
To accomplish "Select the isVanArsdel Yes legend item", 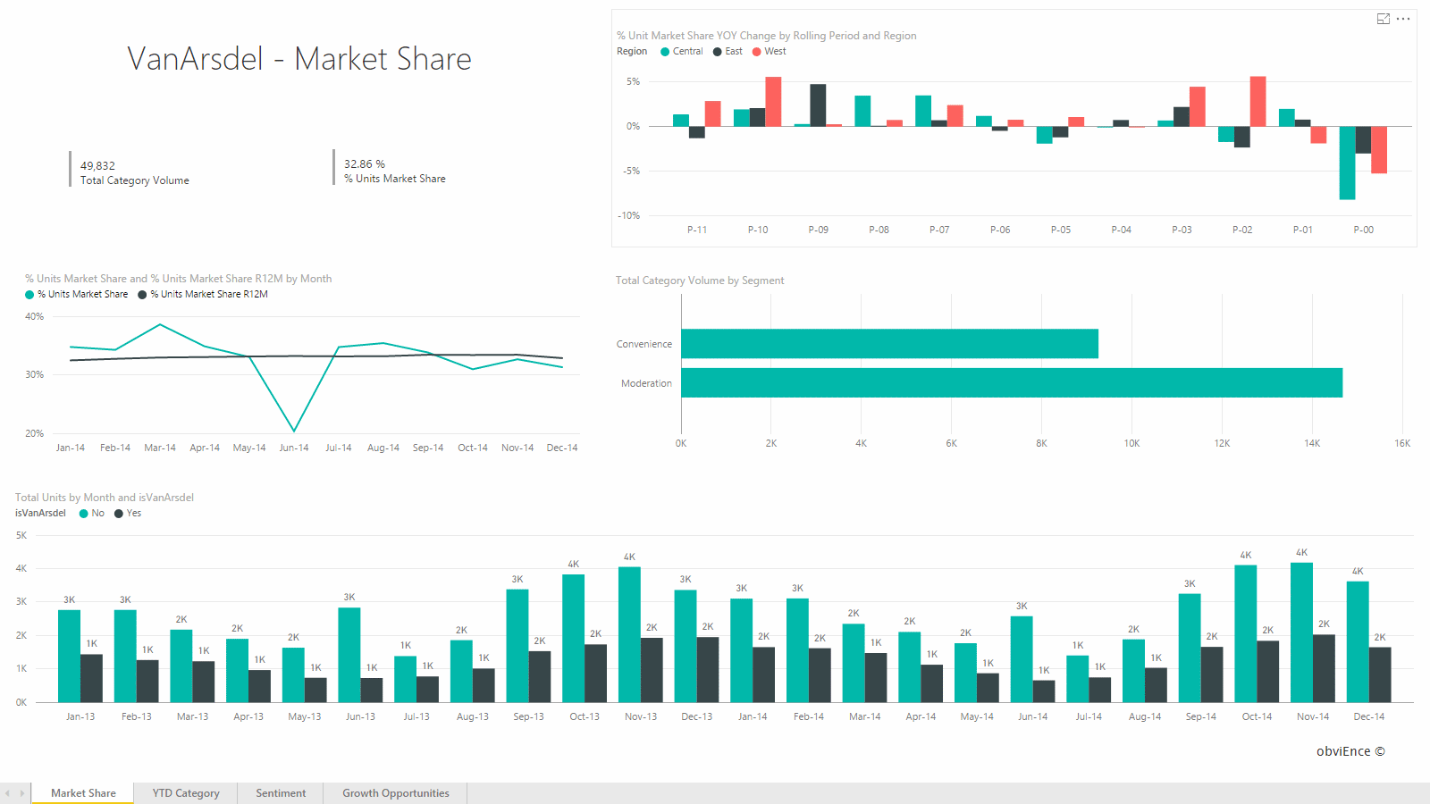I will (128, 513).
